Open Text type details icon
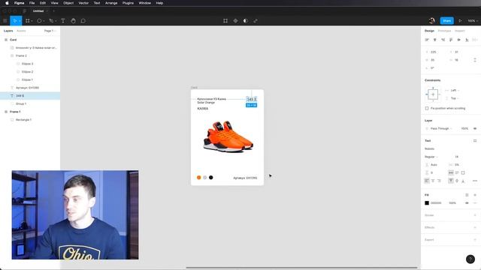Image resolution: width=481 pixels, height=270 pixels. 475,181
